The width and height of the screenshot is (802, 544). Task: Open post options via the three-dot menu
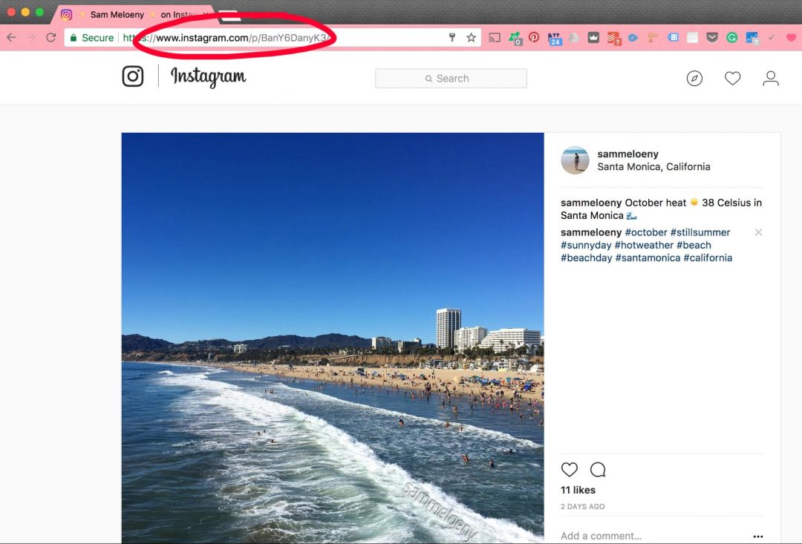758,536
